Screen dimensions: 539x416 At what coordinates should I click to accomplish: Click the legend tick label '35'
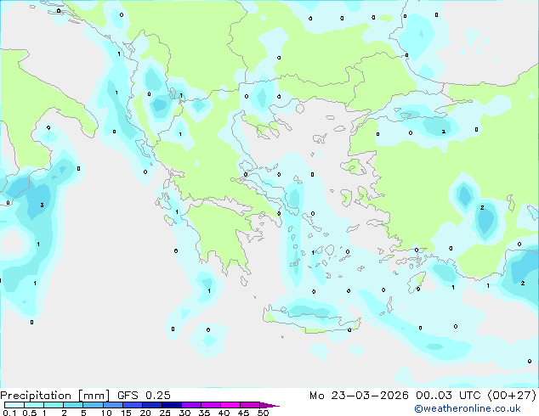point(204,413)
